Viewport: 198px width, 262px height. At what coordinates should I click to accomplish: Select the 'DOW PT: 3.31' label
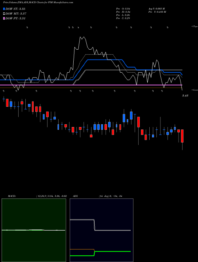pyautogui.click(x=15, y=18)
